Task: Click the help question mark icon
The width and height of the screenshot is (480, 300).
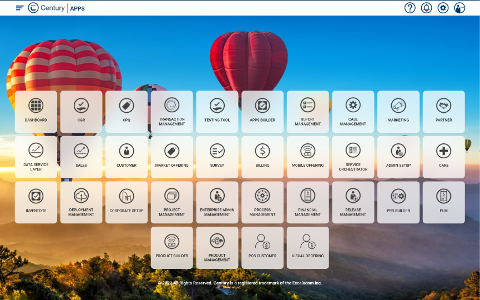Action: 410,8
